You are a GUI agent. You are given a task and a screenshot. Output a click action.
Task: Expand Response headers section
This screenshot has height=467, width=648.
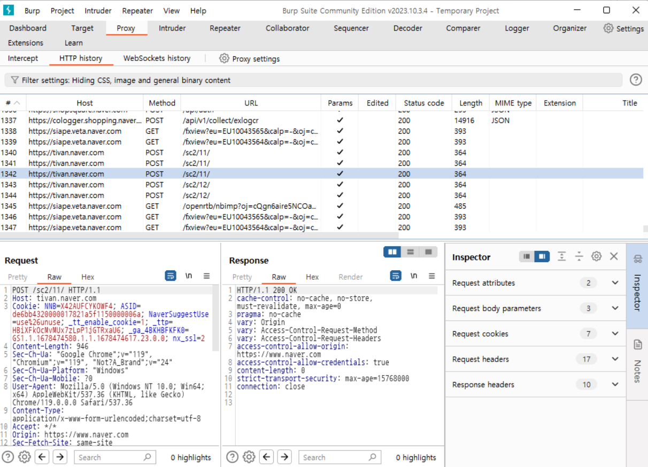[x=615, y=385]
